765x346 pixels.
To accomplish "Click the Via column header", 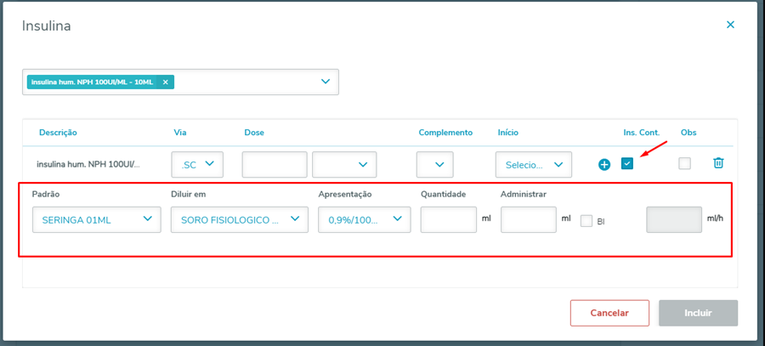I will [180, 133].
